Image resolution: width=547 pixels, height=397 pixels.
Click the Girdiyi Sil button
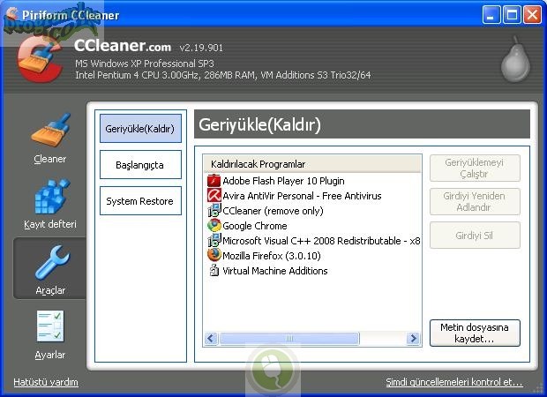pos(475,236)
